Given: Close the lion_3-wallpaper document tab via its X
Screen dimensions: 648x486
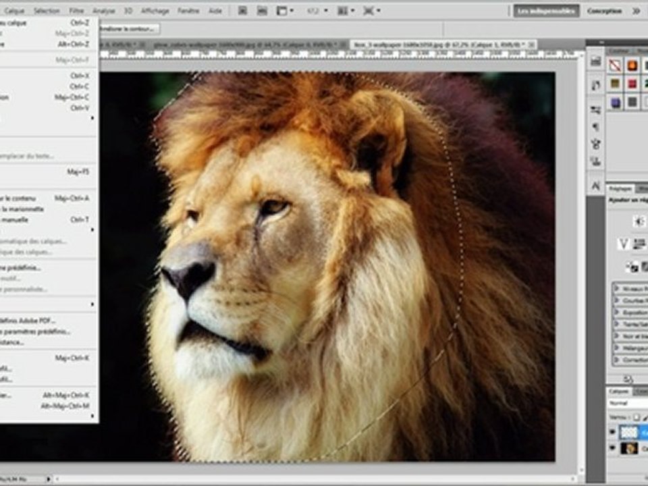Looking at the screenshot, I should click(531, 45).
